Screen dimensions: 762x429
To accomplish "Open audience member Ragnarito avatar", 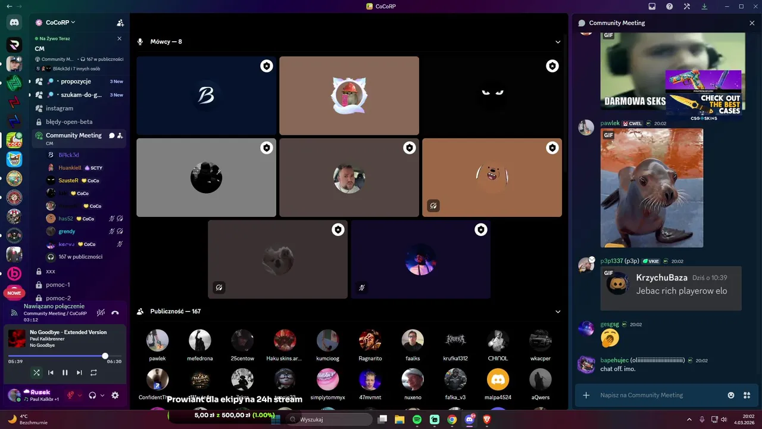I will coord(370,340).
